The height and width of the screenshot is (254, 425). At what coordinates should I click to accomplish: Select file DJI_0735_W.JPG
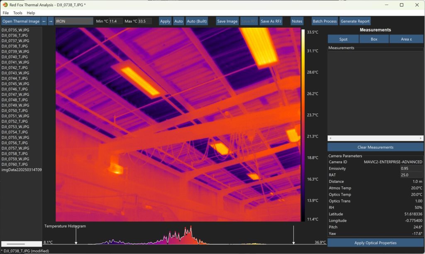(x=15, y=30)
